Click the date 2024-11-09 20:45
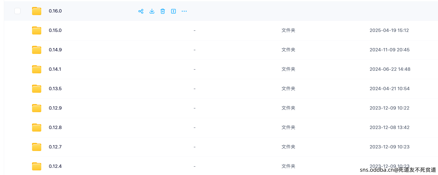This screenshot has width=438, height=175. (390, 50)
